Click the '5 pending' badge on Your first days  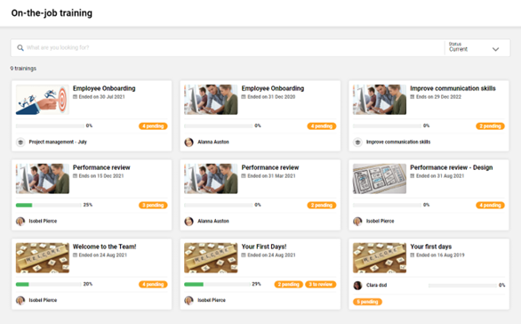tap(367, 302)
